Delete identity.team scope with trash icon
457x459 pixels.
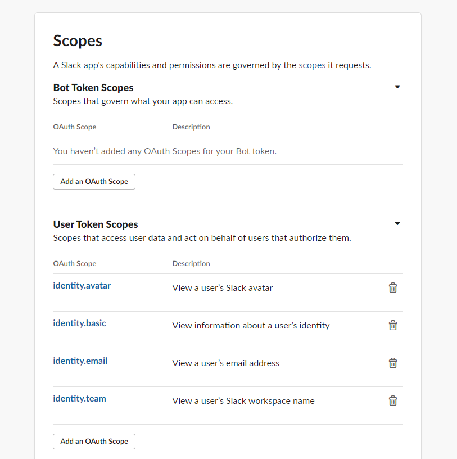[392, 400]
